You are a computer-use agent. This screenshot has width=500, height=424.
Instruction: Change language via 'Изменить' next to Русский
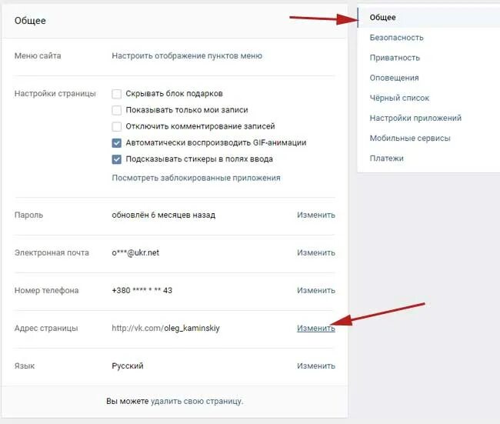coord(316,366)
